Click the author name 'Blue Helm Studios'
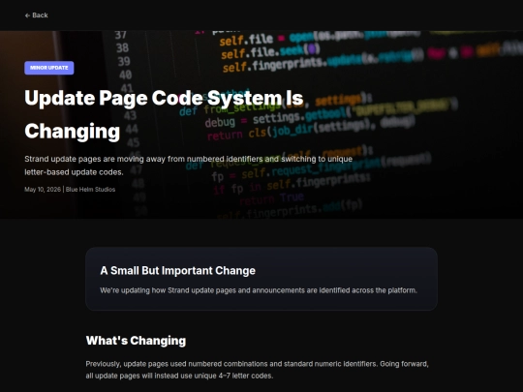The height and width of the screenshot is (392, 523). pyautogui.click(x=90, y=190)
